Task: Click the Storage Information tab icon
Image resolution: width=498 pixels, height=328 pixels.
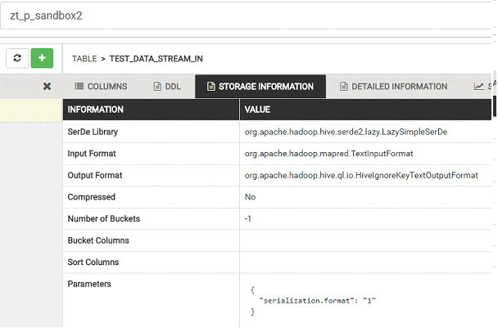Action: [211, 87]
